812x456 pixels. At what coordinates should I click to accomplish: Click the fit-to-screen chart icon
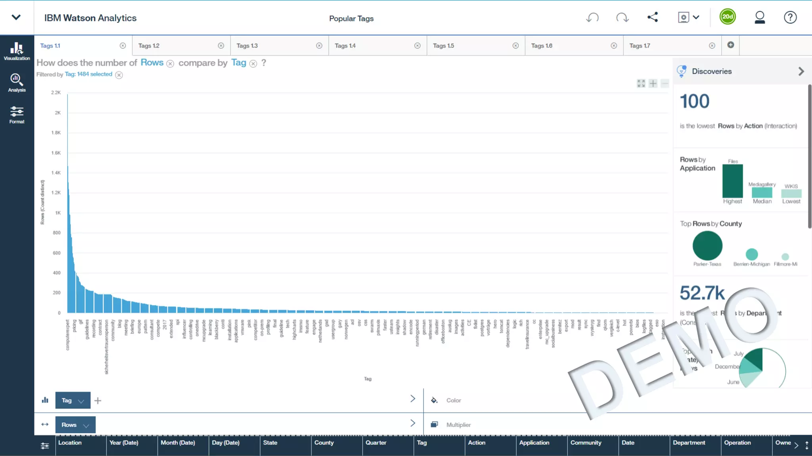pyautogui.click(x=641, y=84)
